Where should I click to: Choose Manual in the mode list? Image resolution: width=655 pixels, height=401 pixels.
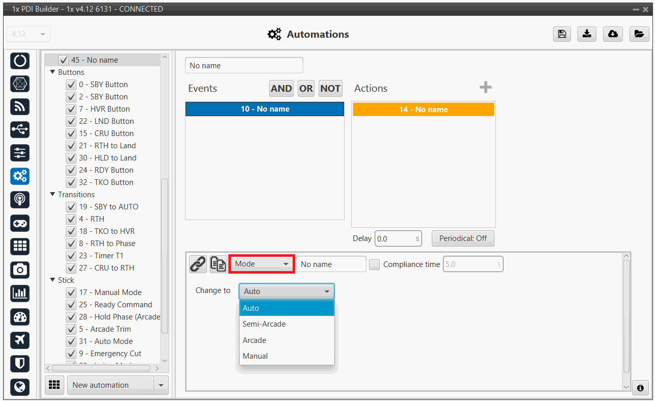coord(255,356)
